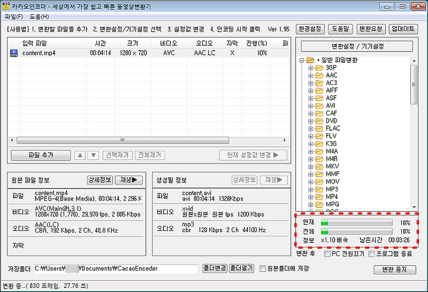
Task: Click the 변환 중지 button
Action: tap(395, 270)
